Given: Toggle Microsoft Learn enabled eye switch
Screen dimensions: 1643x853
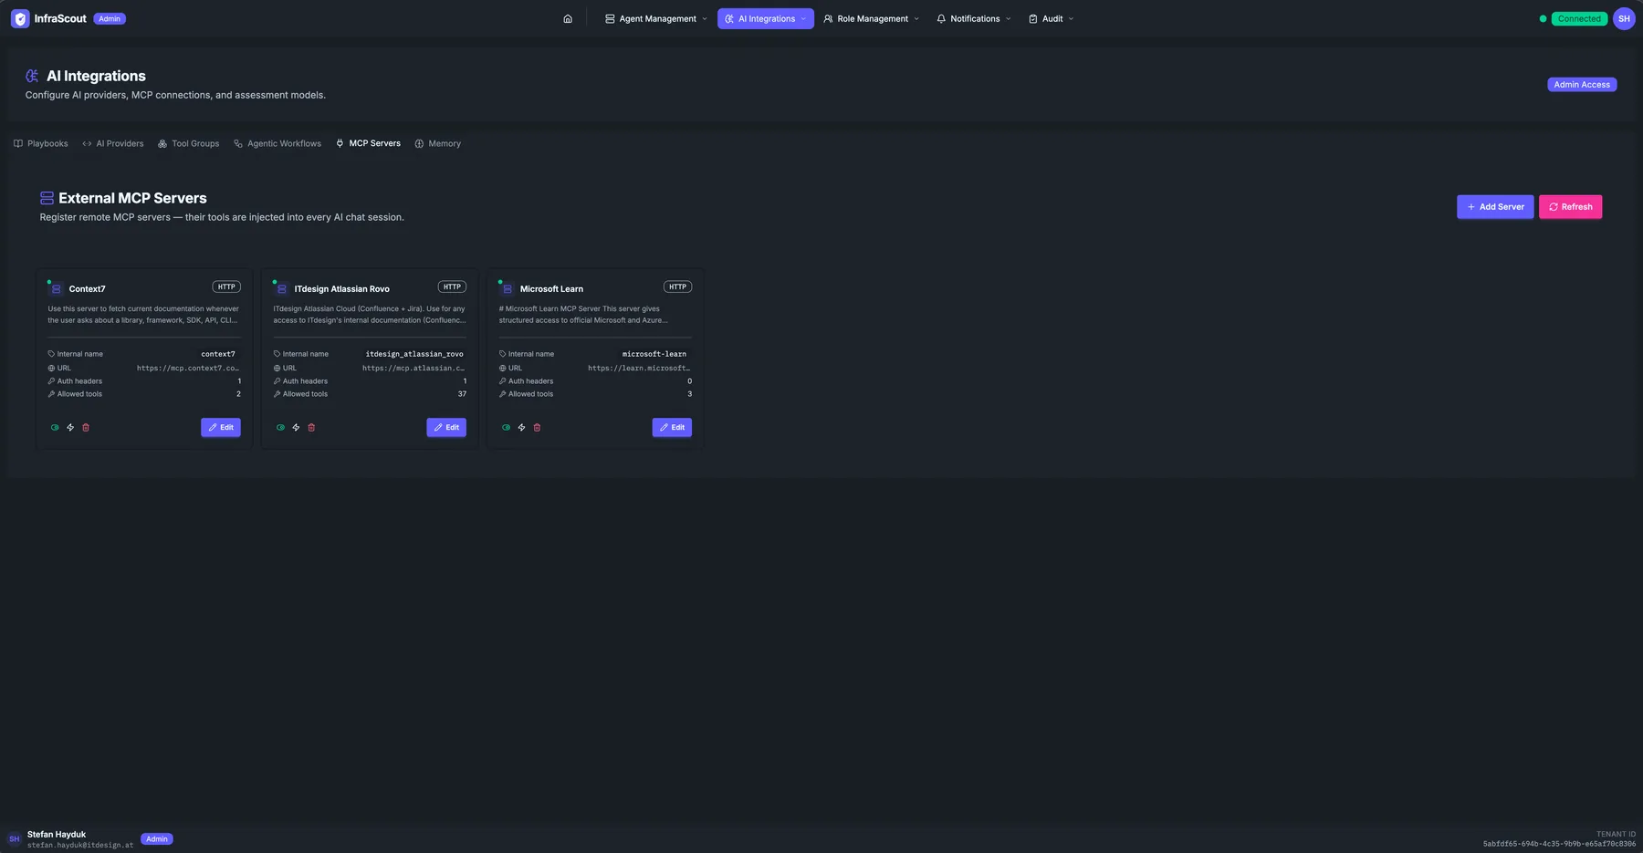Looking at the screenshot, I should point(506,427).
